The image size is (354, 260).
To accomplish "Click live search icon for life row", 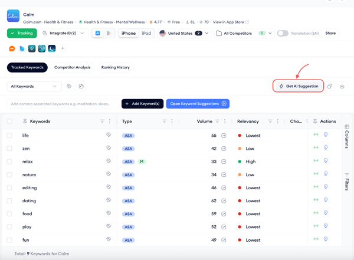I will click(x=316, y=134).
